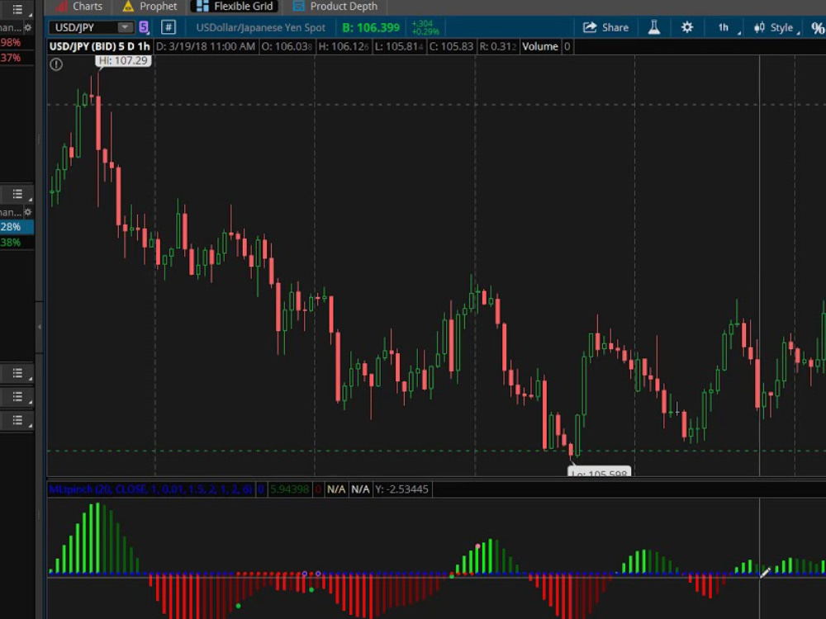Click the D: 3/19/18 11:00 AM date readout
This screenshot has width=826, height=619.
(206, 46)
